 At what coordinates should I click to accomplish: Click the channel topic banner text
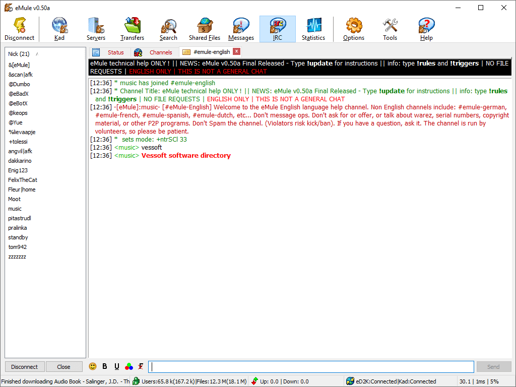click(299, 67)
